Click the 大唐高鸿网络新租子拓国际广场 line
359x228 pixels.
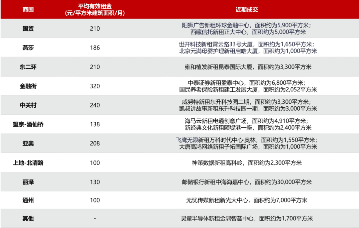248,146
